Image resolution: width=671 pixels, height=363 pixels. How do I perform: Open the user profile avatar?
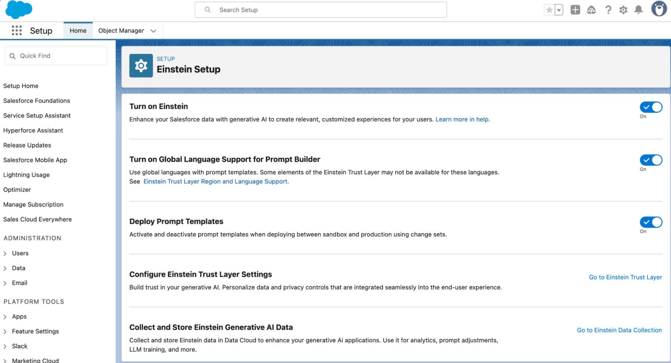(659, 9)
